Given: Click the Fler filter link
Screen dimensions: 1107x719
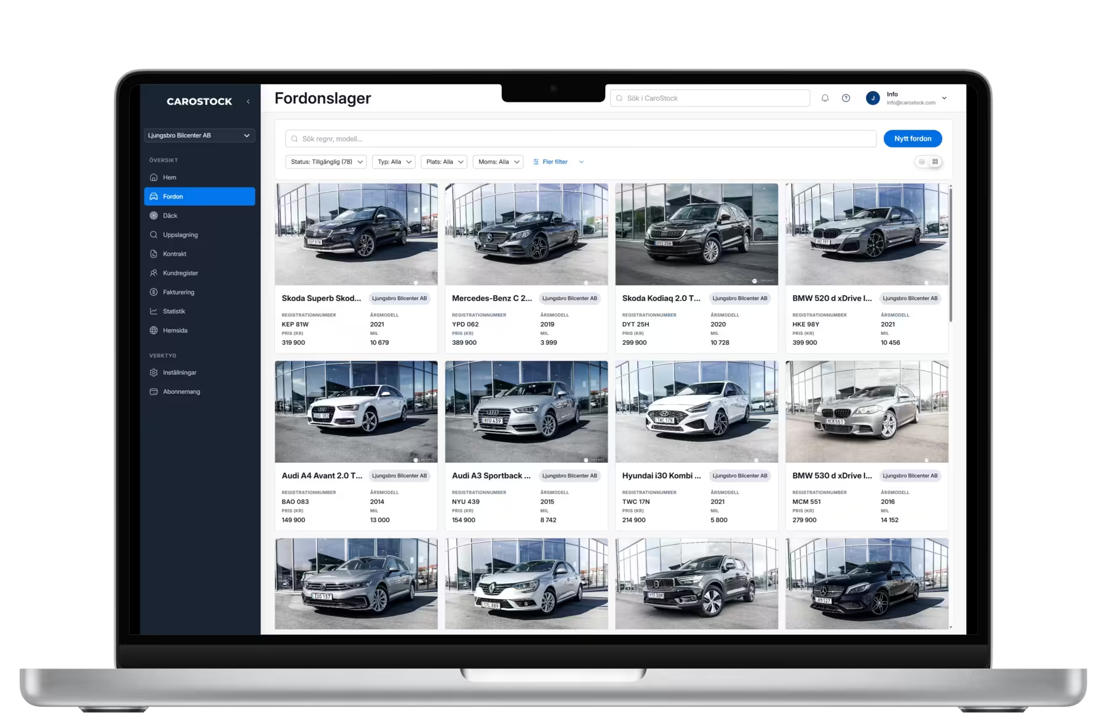Looking at the screenshot, I should coord(555,162).
